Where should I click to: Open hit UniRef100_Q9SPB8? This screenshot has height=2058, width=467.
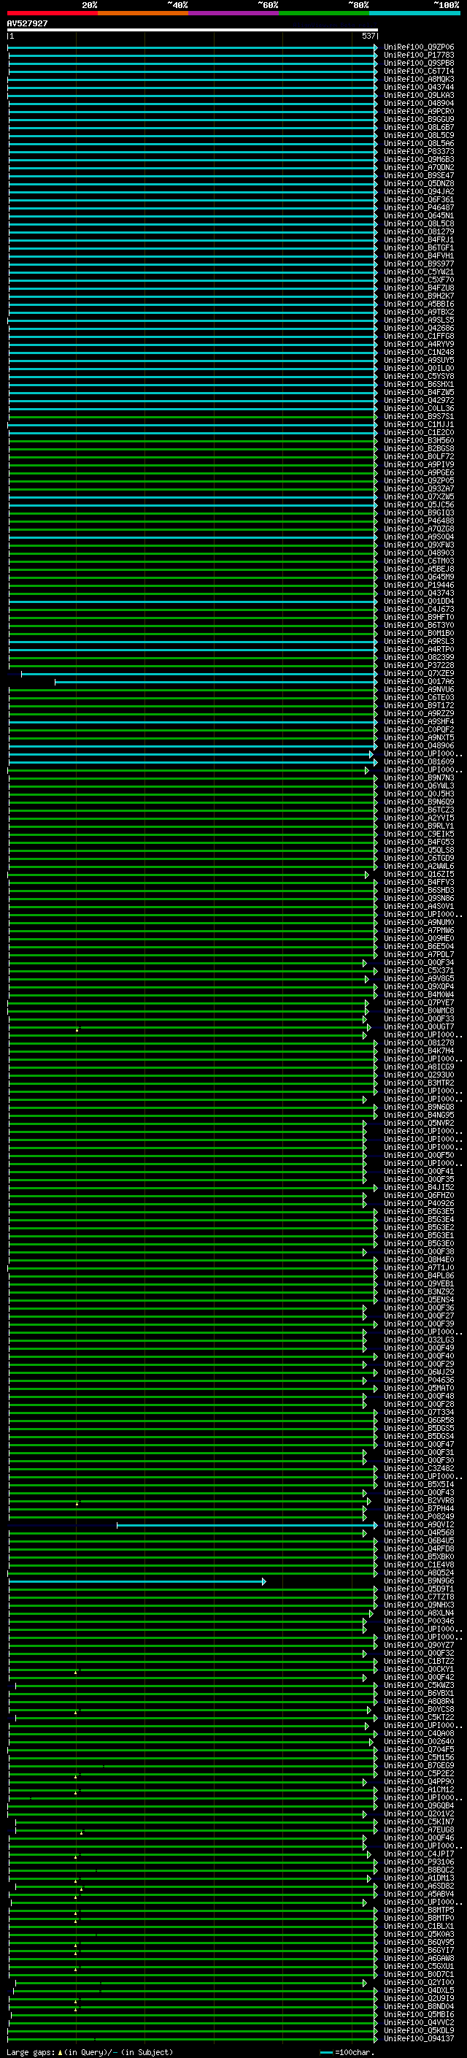click(419, 63)
